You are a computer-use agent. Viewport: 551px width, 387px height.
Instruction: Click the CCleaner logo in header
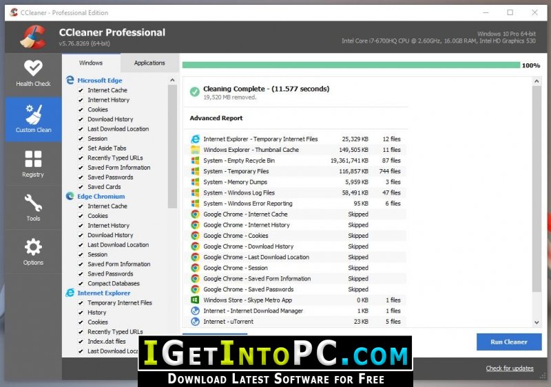[x=33, y=38]
